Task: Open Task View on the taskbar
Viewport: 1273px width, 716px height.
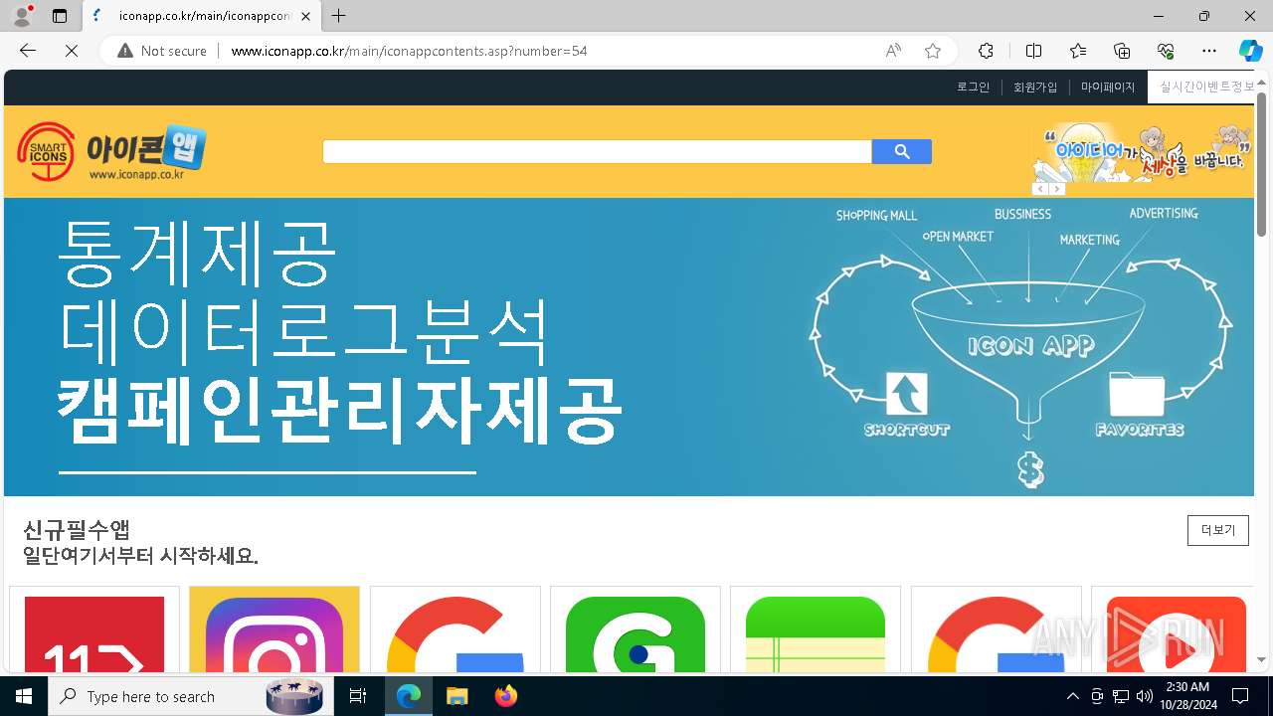Action: point(358,696)
